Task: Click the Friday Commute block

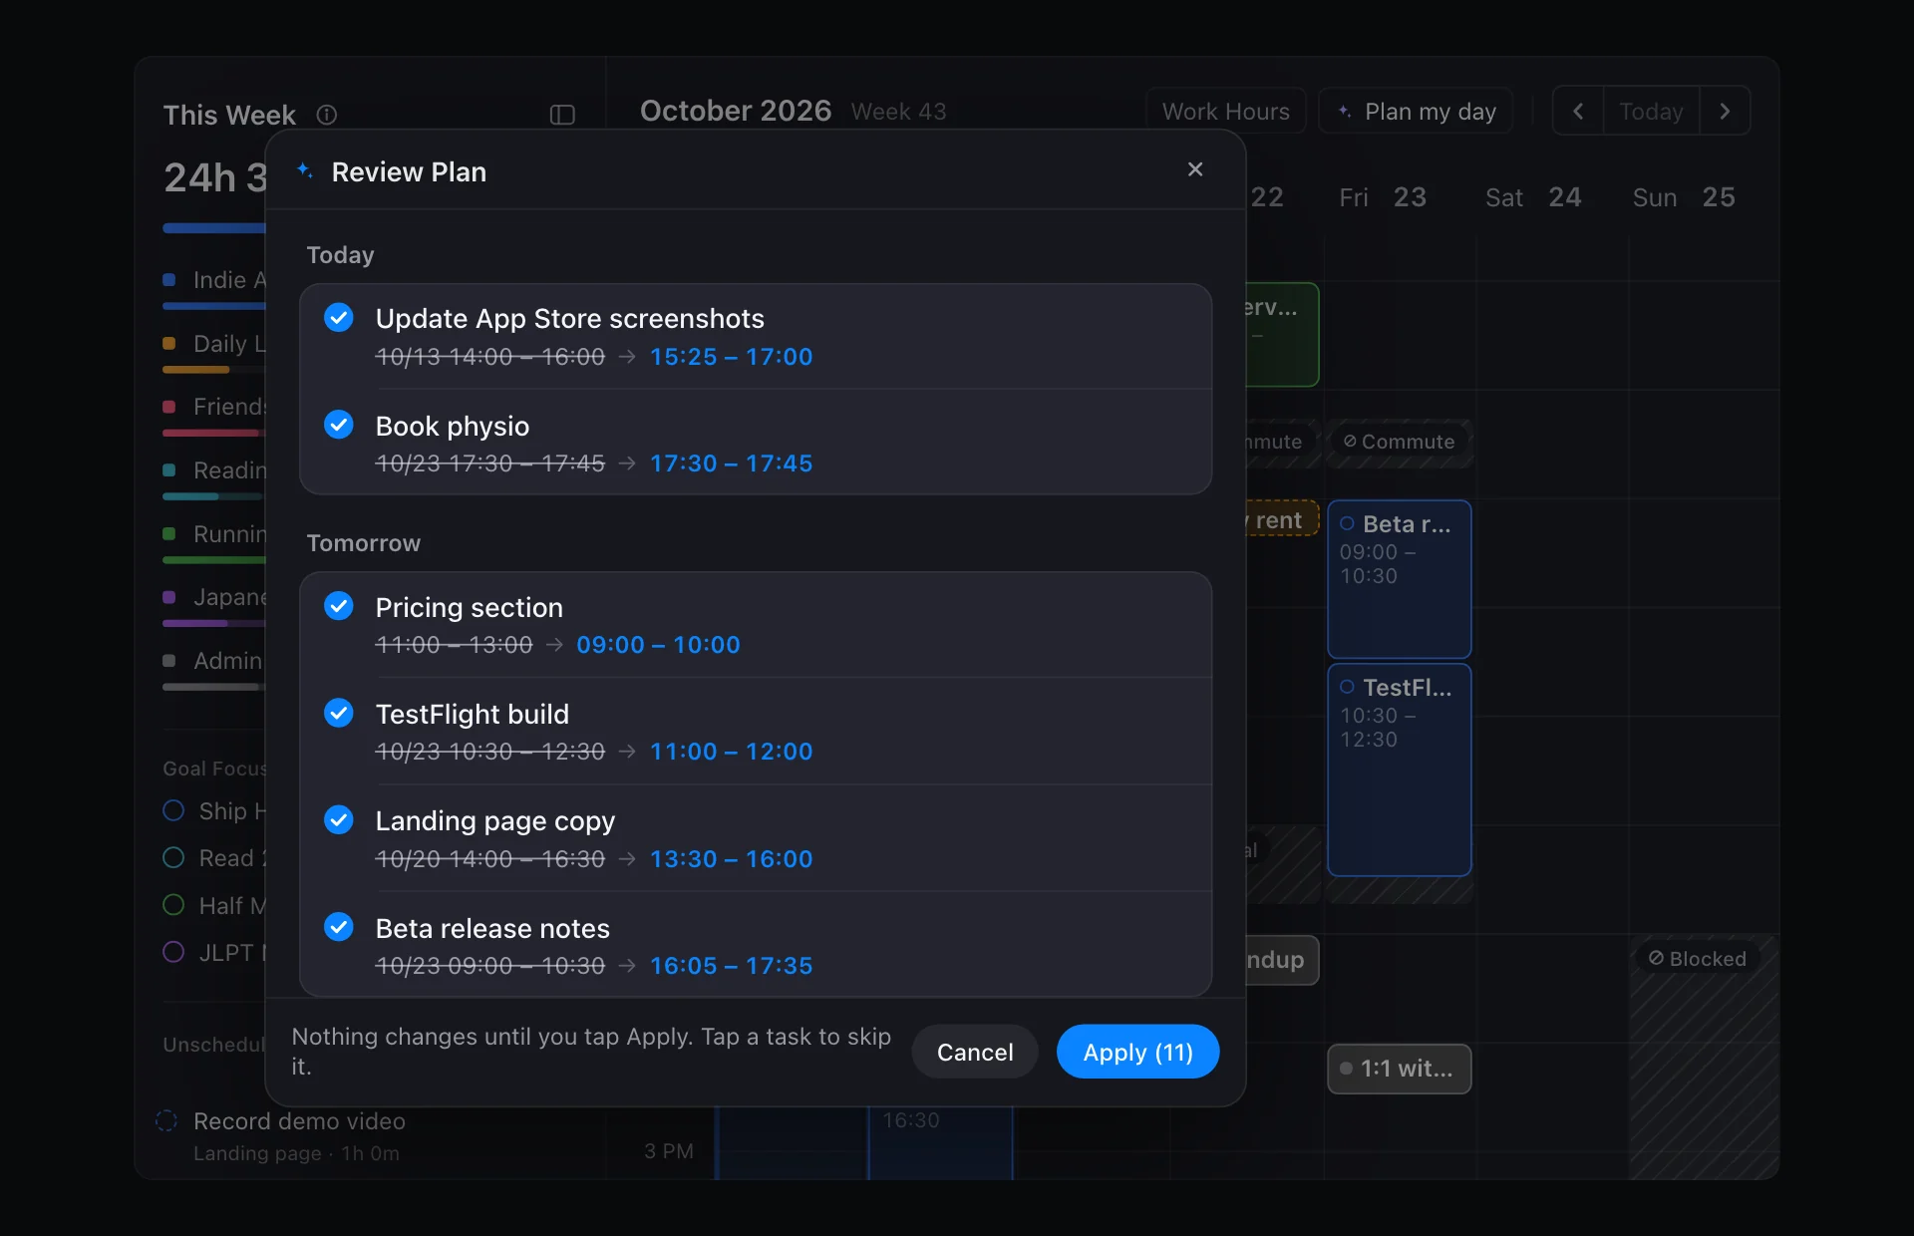Action: (x=1400, y=442)
